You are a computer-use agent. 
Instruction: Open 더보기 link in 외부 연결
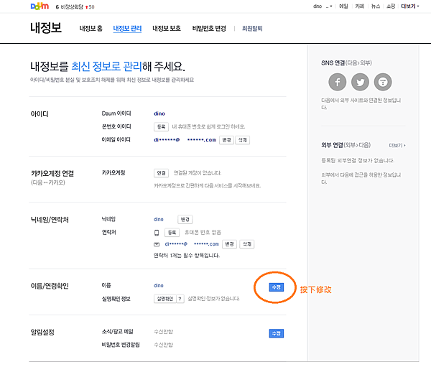coord(397,145)
